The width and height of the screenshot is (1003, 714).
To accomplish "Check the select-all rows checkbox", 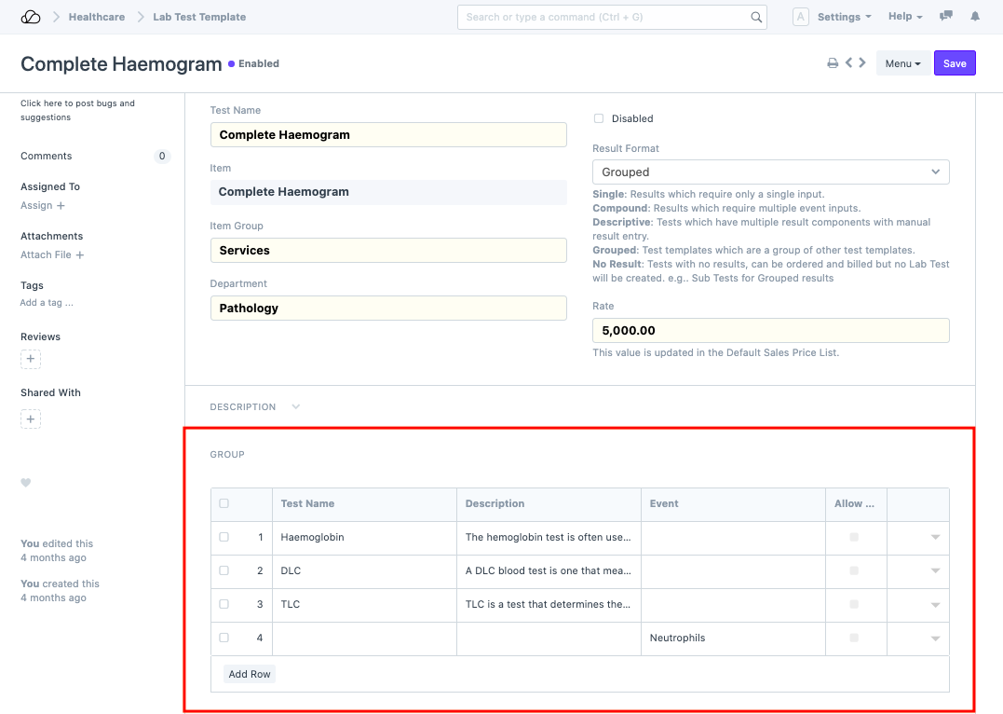I will 224,503.
